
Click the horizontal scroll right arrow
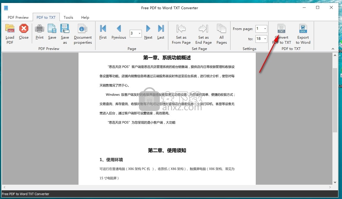click(x=330, y=187)
